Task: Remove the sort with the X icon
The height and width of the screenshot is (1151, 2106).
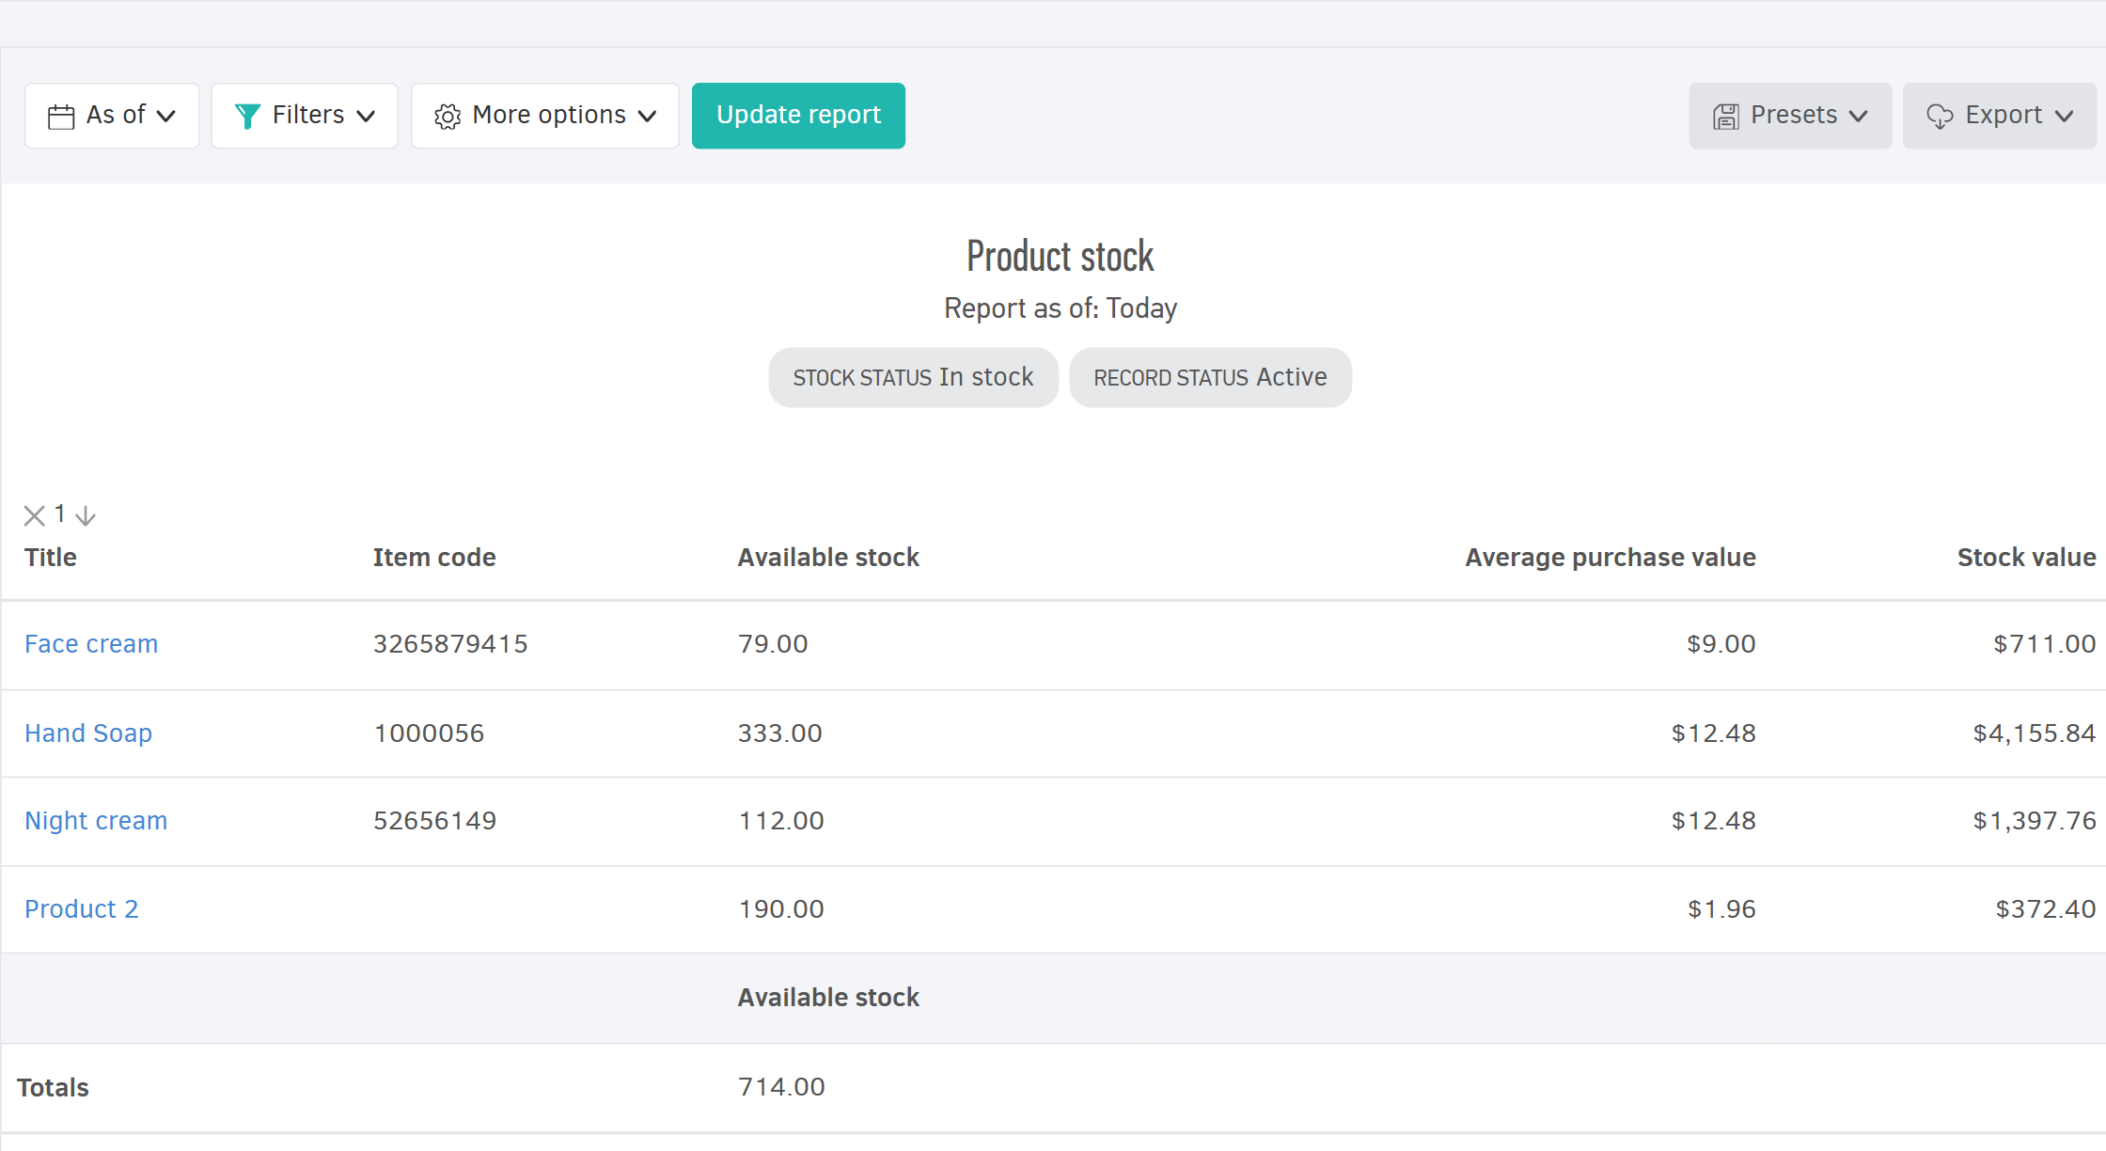Action: point(35,515)
